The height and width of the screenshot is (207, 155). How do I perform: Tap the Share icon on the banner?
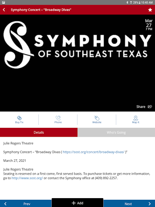click(150, 107)
